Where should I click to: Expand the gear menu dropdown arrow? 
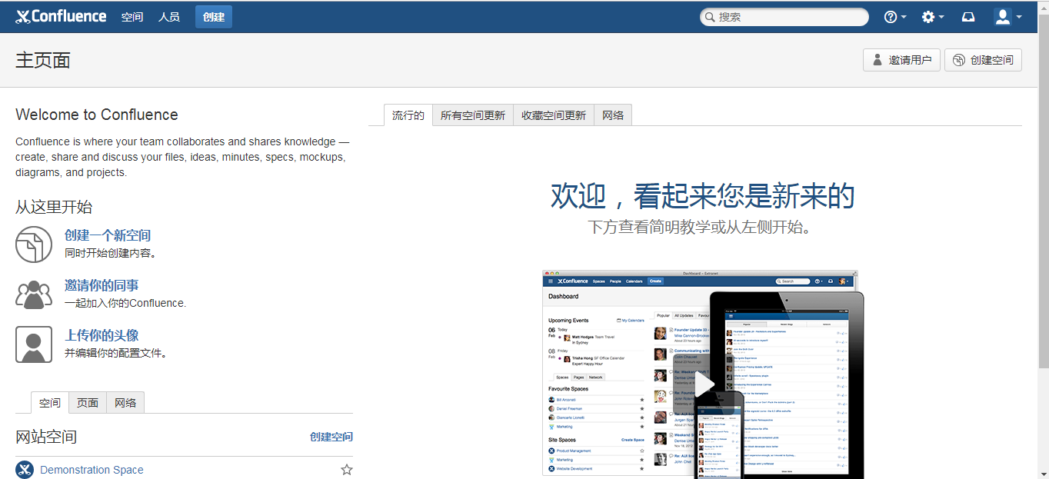tap(941, 17)
